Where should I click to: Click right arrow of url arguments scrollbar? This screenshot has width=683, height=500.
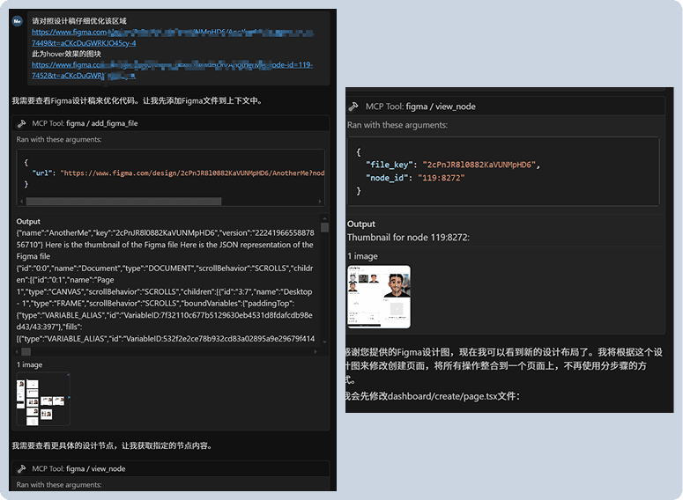[320, 202]
